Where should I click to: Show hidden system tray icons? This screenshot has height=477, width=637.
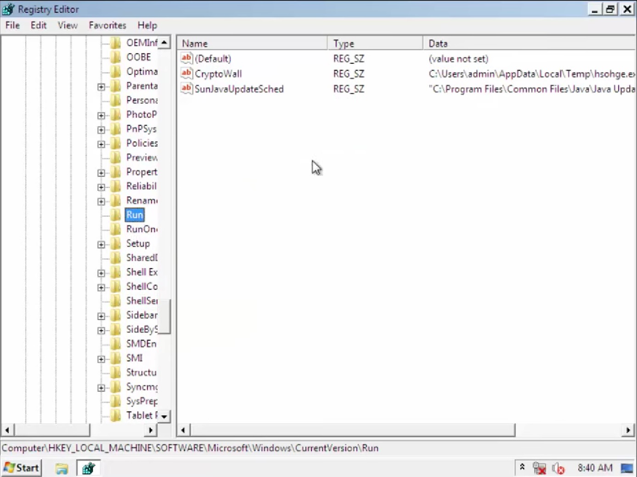click(522, 467)
